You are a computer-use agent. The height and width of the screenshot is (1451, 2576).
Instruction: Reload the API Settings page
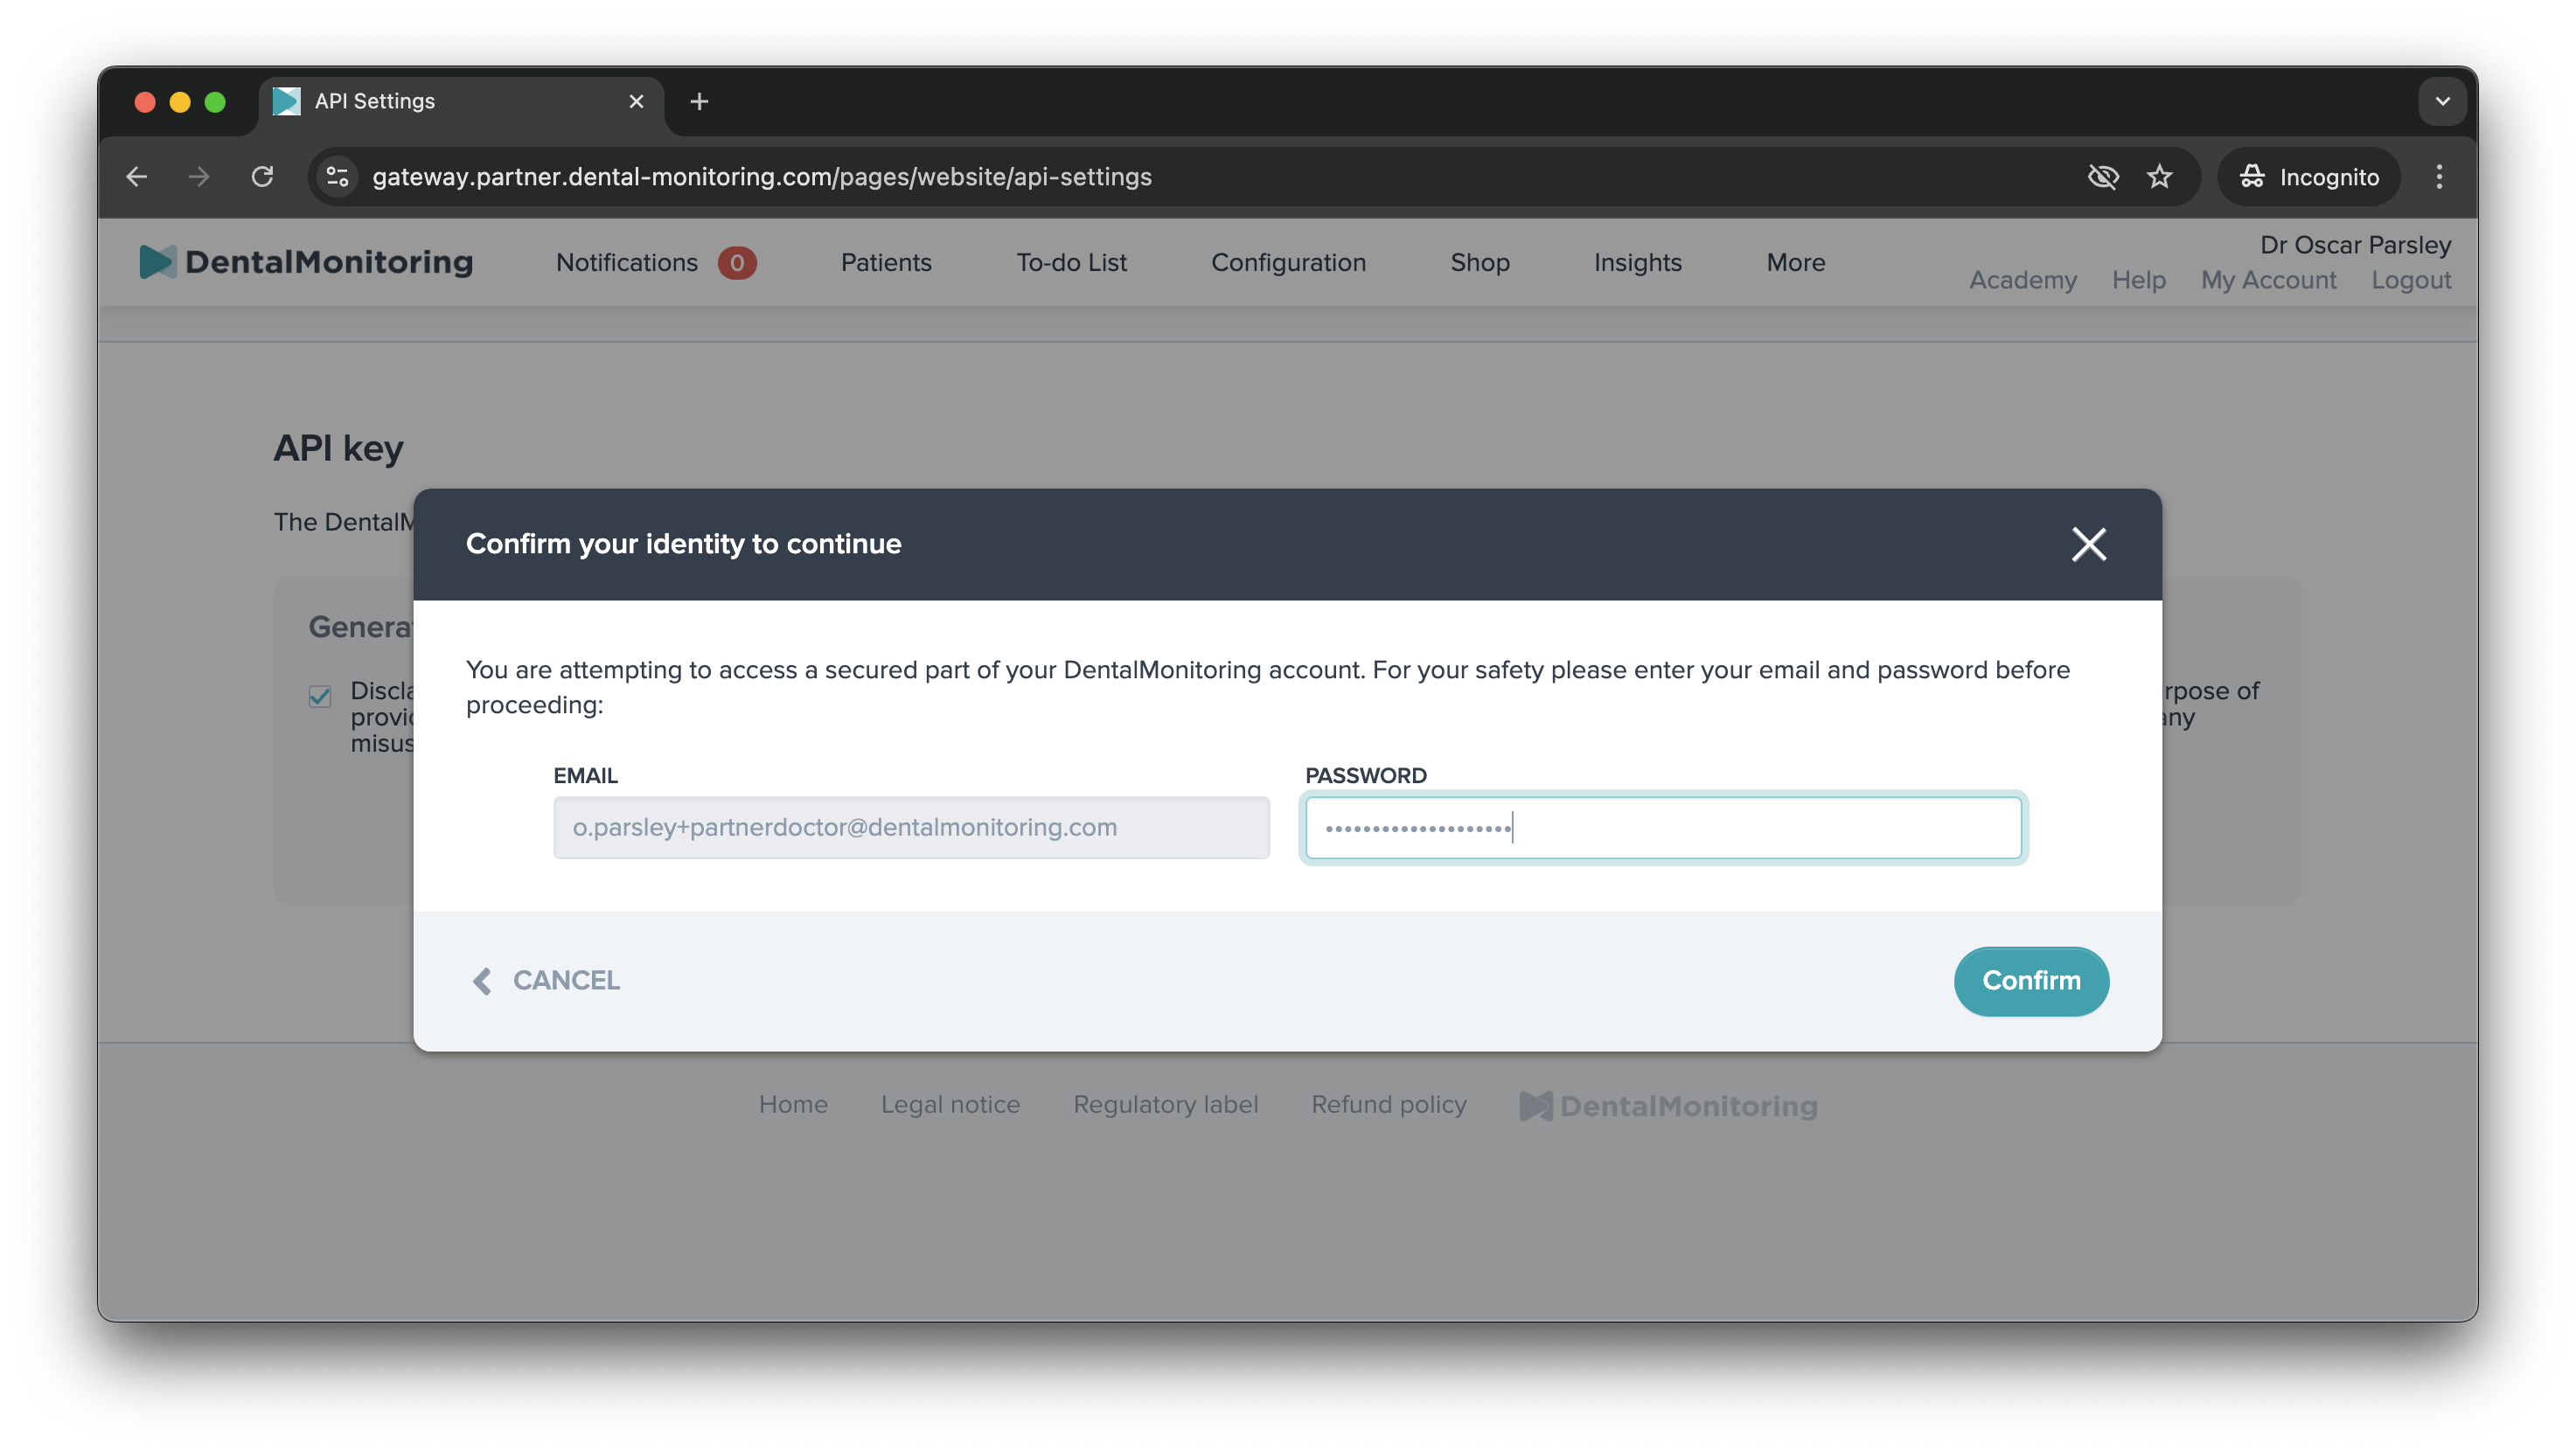262,177
